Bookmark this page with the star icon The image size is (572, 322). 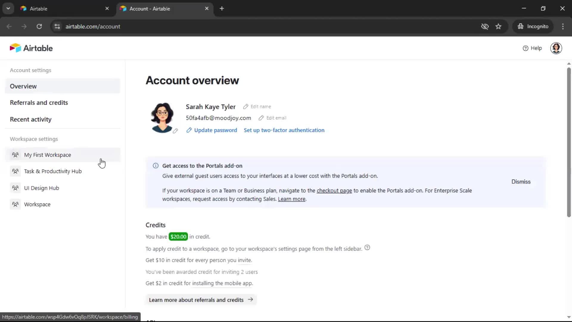pyautogui.click(x=498, y=26)
